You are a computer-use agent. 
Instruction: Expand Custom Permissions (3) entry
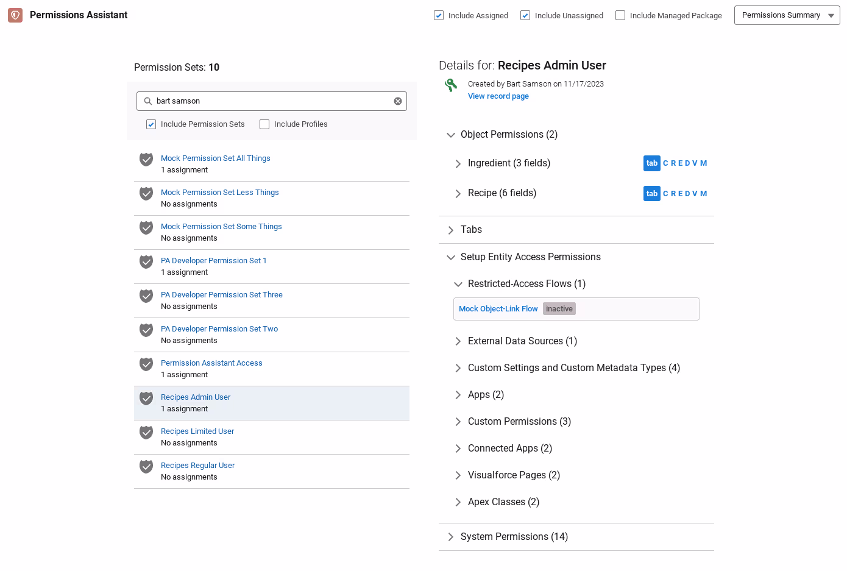(519, 422)
